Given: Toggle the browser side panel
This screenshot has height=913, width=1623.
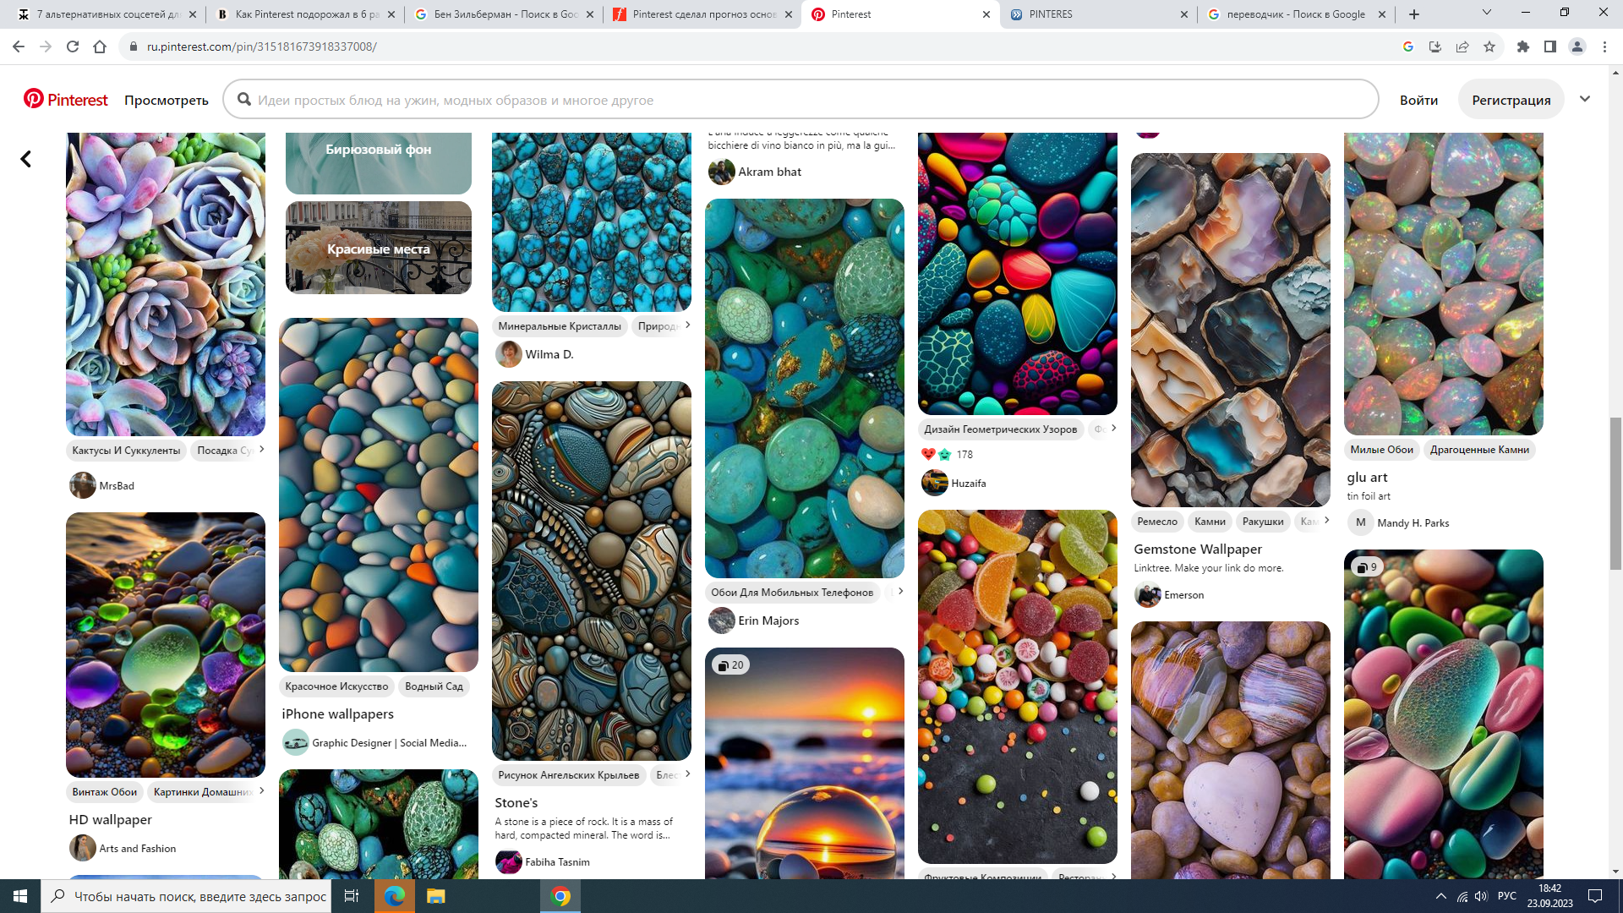Looking at the screenshot, I should point(1550,46).
